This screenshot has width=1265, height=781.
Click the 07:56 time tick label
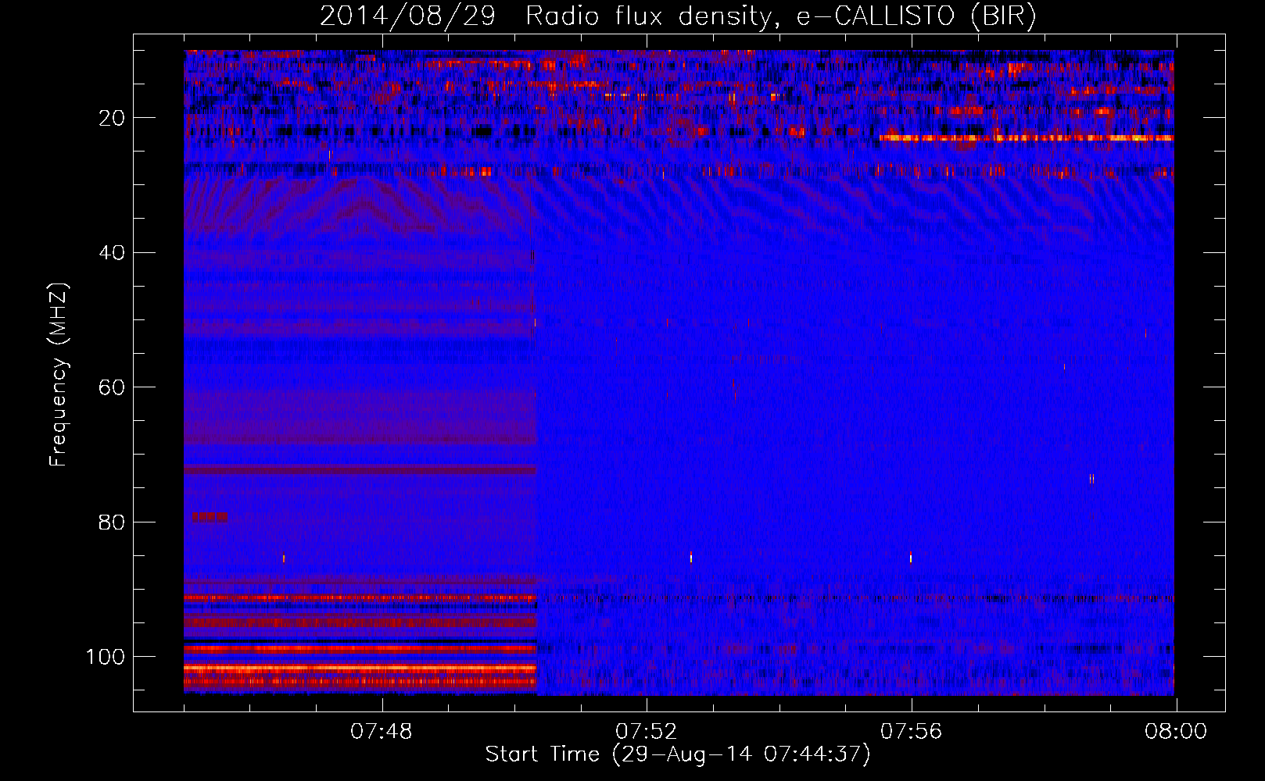point(911,732)
